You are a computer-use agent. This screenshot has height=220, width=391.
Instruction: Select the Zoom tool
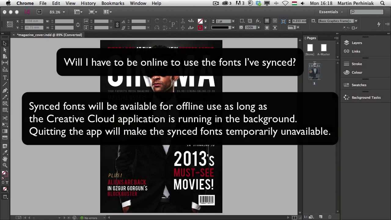[5, 165]
